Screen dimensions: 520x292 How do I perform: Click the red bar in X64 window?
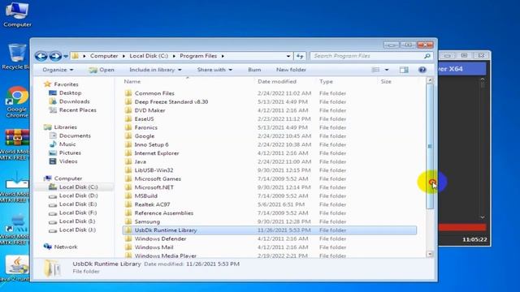pyautogui.click(x=462, y=227)
